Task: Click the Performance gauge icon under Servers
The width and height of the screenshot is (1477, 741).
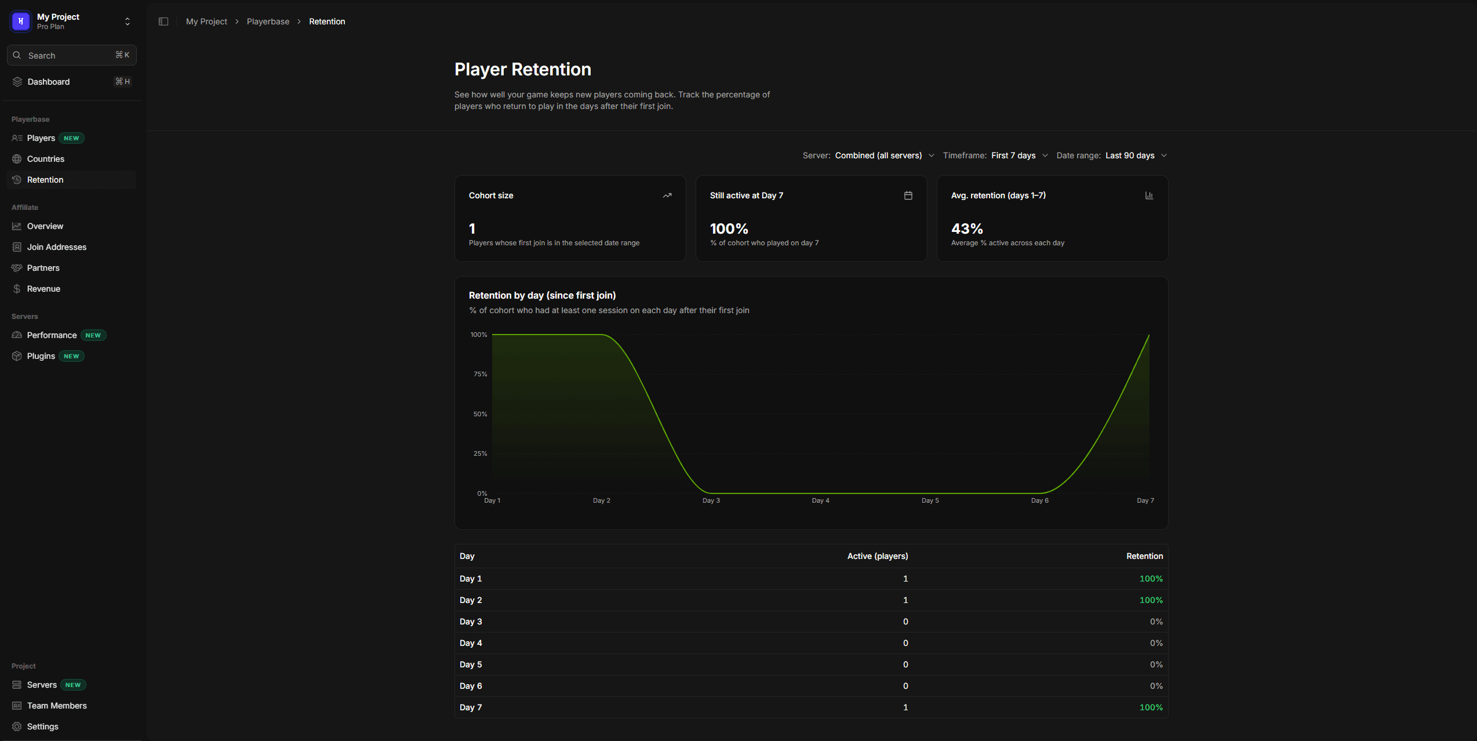Action: coord(17,335)
